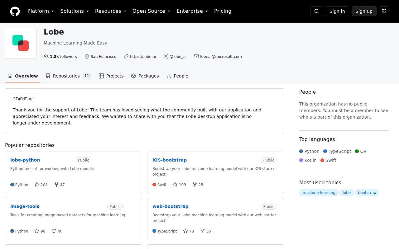Click the People sidebar heading
The height and width of the screenshot is (249, 399).
[x=307, y=92]
